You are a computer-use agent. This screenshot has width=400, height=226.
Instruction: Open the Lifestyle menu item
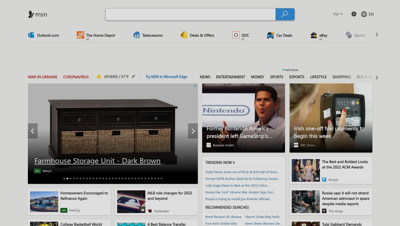318,77
